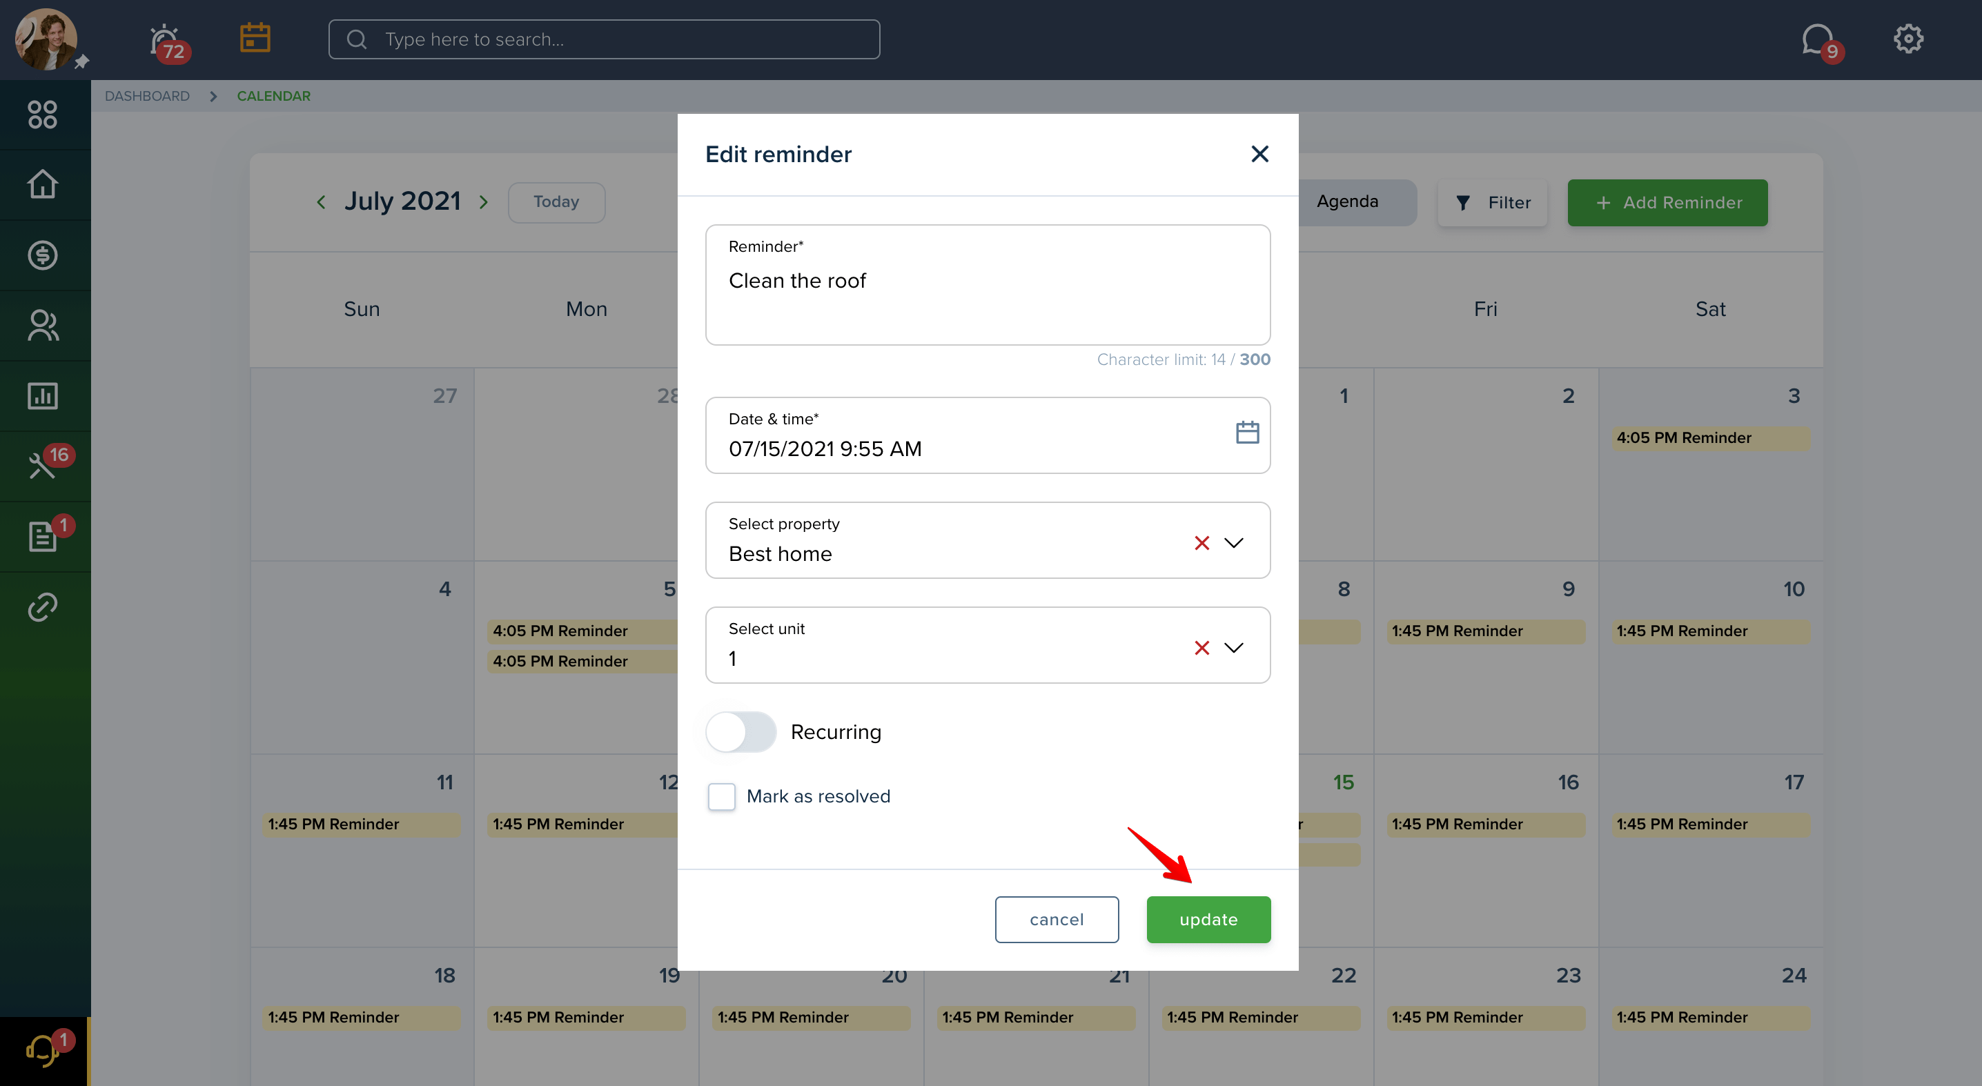
Task: Open the dashboard grid icon in the sidebar
Action: tap(42, 115)
